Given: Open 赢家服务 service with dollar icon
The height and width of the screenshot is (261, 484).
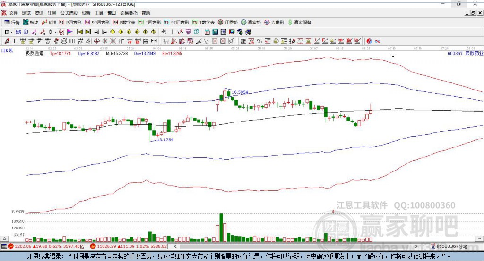Looking at the screenshot, I should tap(299, 23).
